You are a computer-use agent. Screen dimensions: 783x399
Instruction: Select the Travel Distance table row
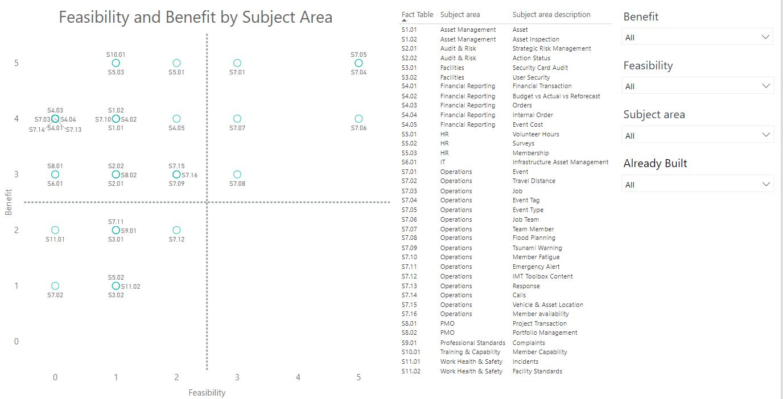[x=506, y=181]
